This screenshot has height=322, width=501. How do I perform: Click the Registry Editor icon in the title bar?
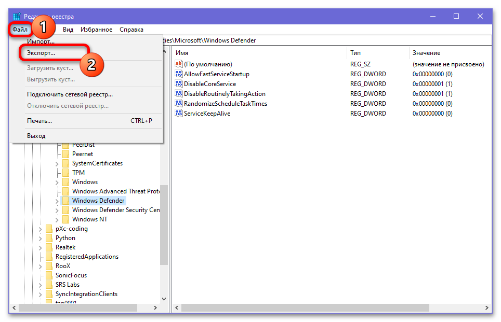(17, 16)
